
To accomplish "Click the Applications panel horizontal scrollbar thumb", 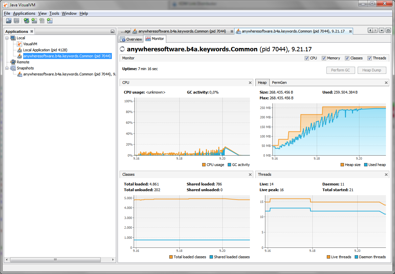I will (x=55, y=260).
